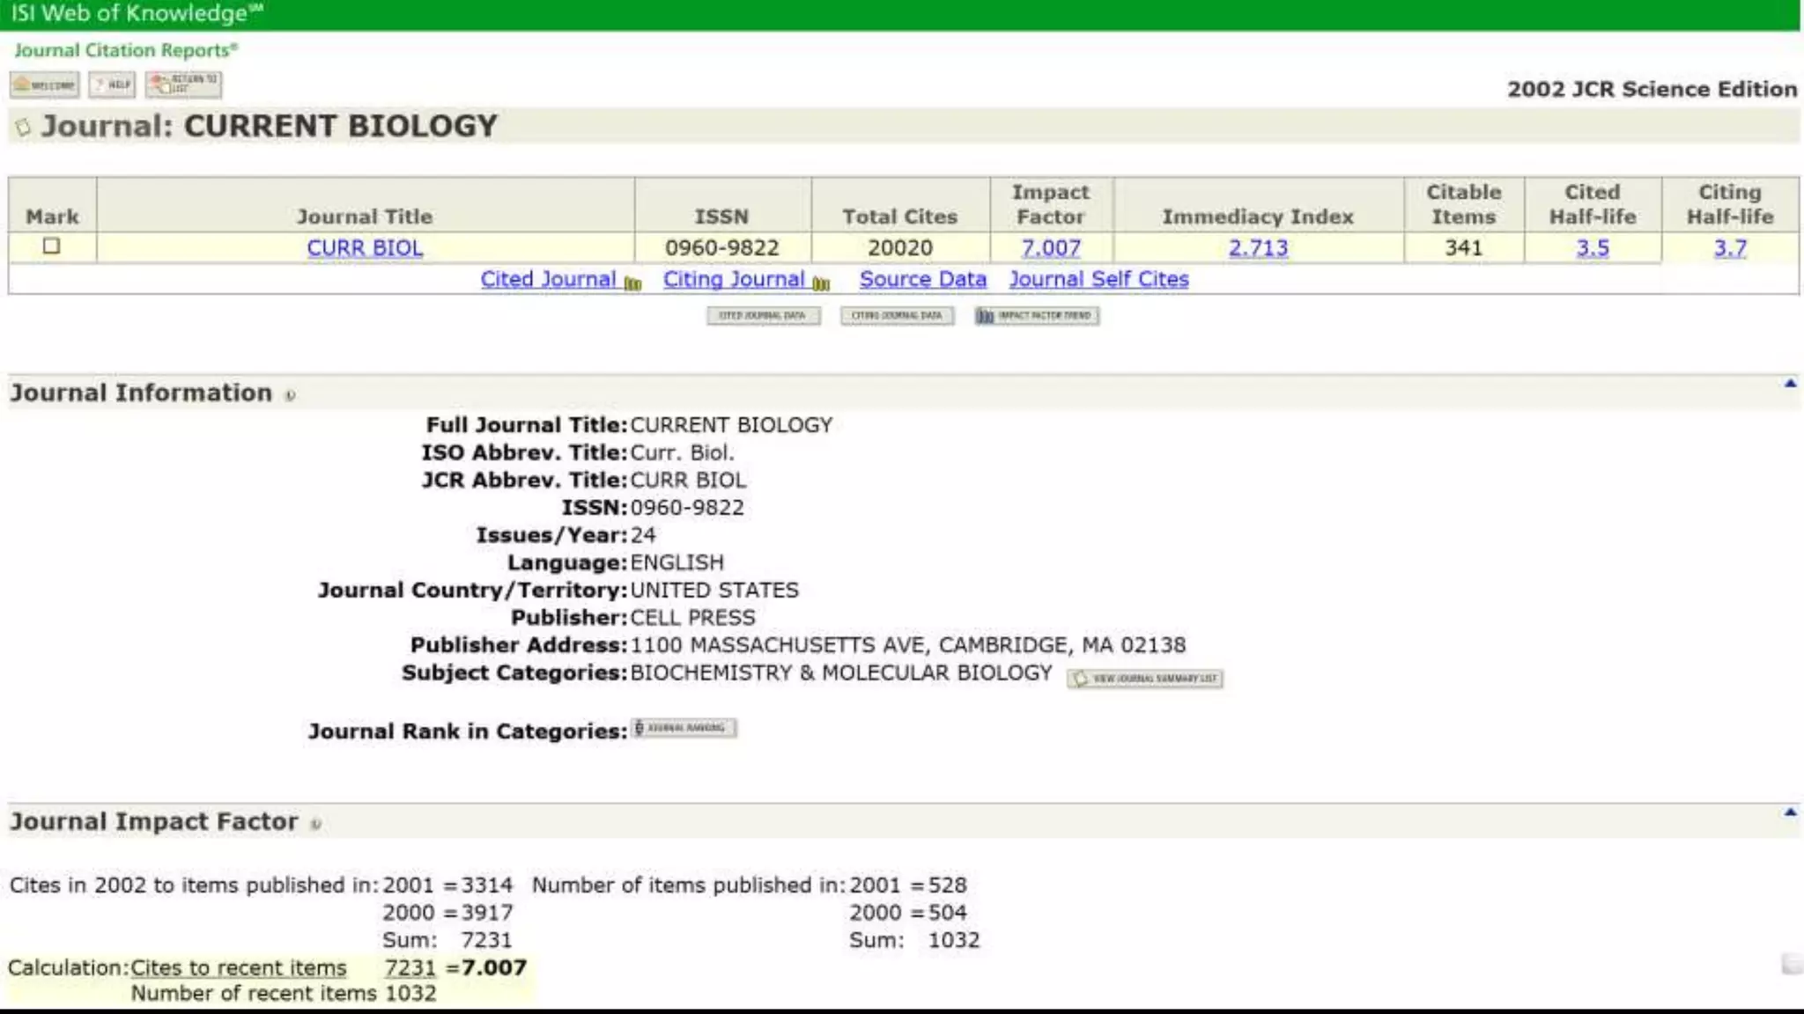Click the 2.713 Immediacy Index link
This screenshot has width=1804, height=1014.
(x=1258, y=248)
